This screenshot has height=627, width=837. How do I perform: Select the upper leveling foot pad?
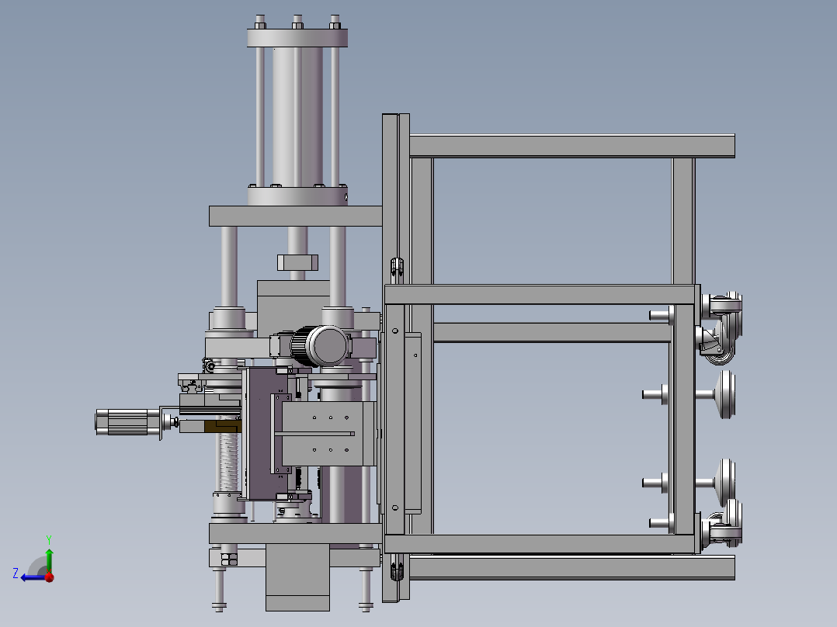727,394
